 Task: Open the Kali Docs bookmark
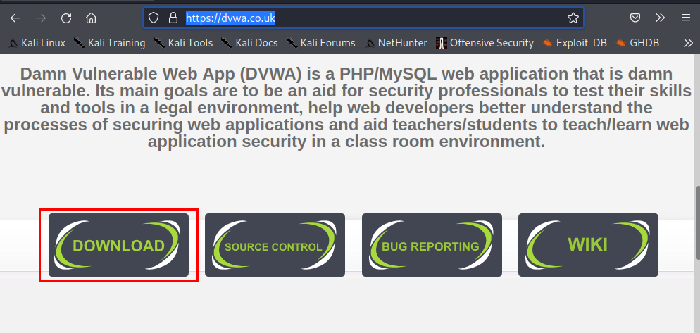point(249,43)
